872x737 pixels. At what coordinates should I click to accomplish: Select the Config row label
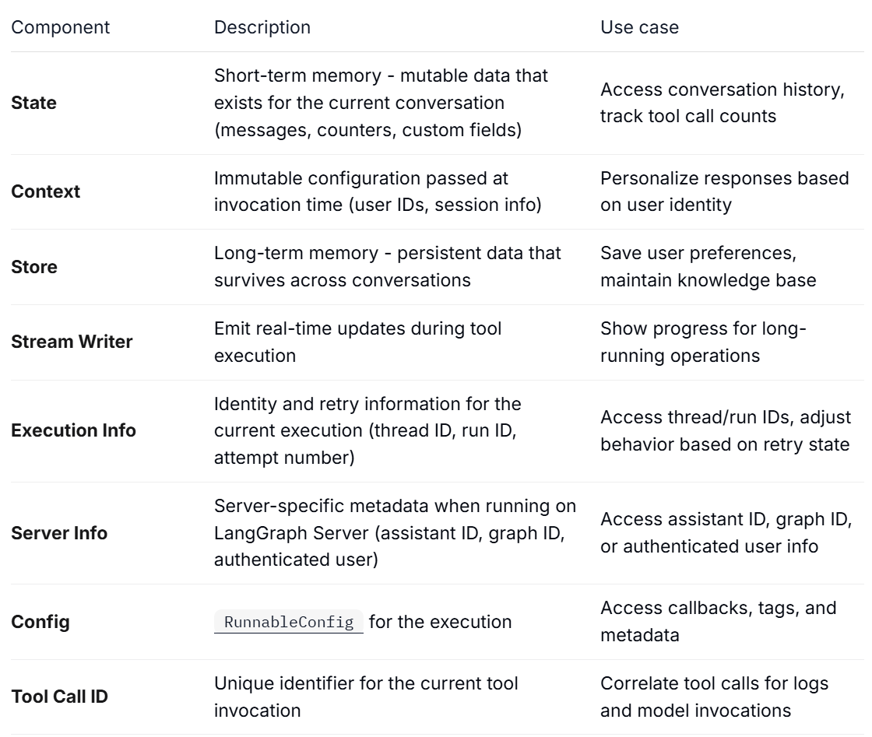point(40,621)
